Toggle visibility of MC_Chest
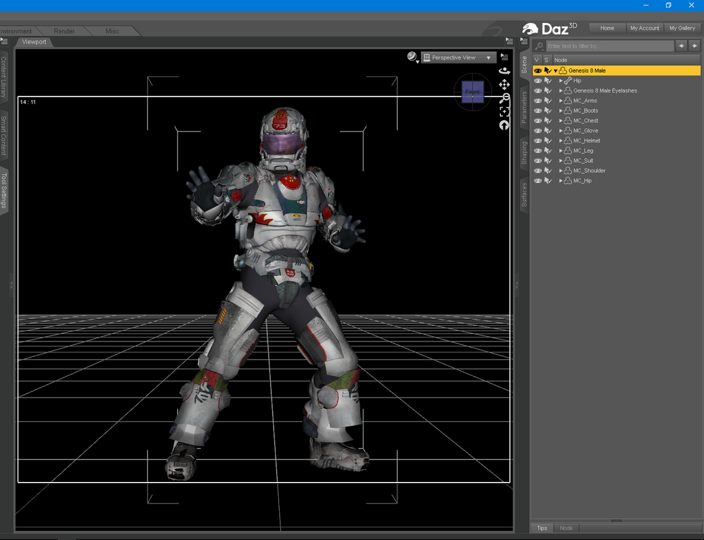 tap(537, 120)
